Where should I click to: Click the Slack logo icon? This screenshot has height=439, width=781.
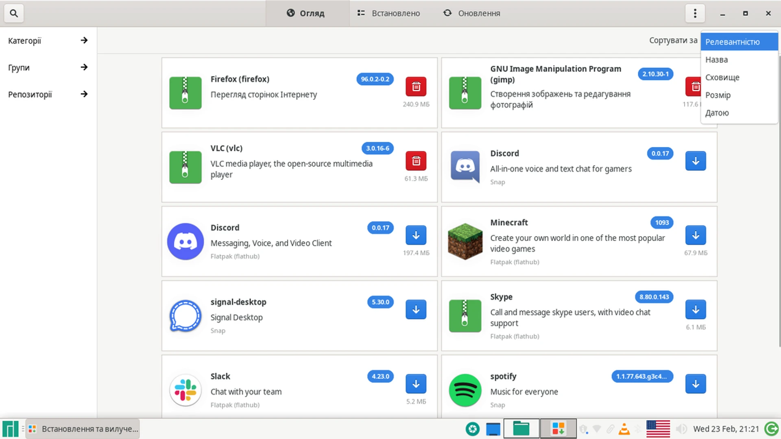[x=185, y=390]
